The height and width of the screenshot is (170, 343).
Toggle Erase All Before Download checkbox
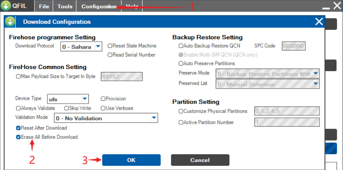click(x=19, y=137)
